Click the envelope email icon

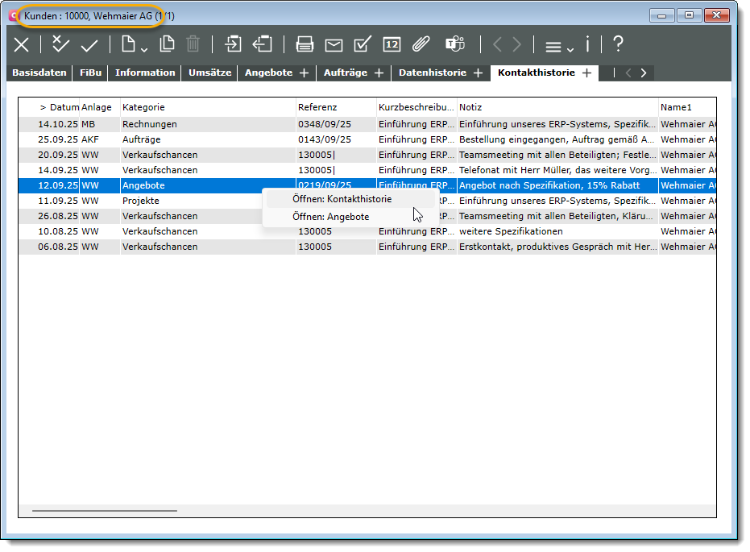pos(334,45)
